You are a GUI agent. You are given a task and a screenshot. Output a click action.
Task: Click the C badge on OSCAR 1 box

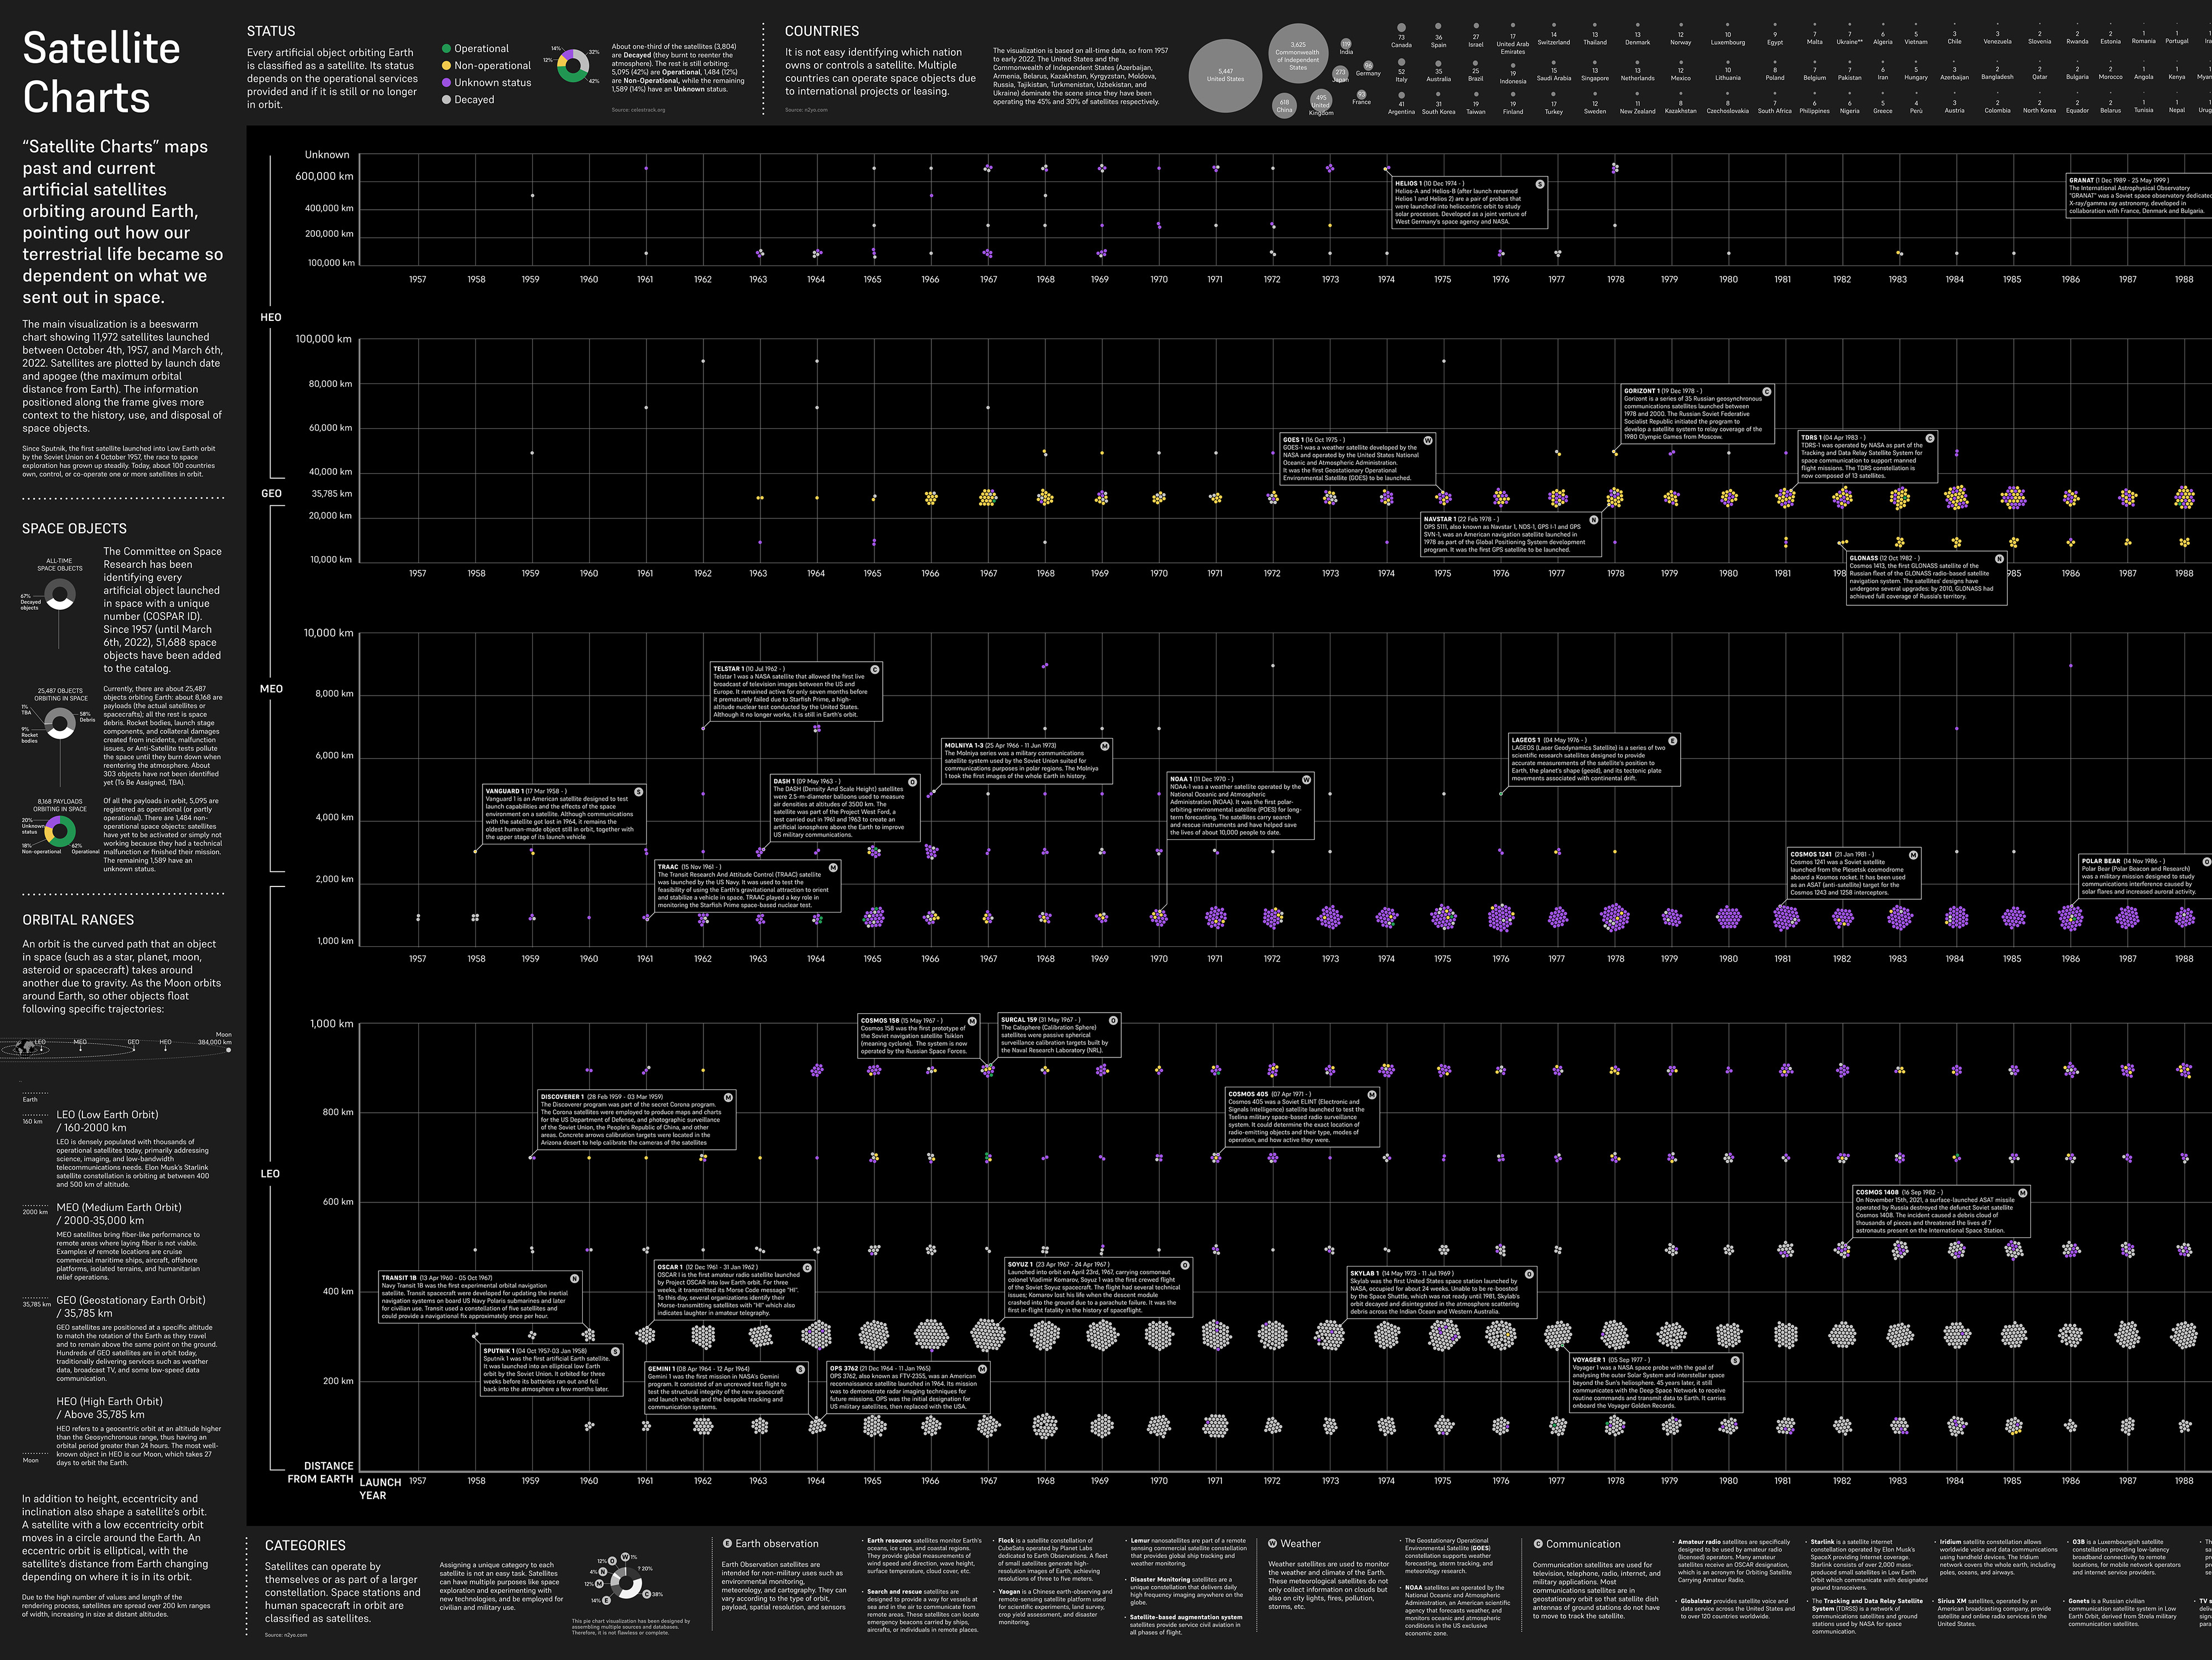point(807,1267)
